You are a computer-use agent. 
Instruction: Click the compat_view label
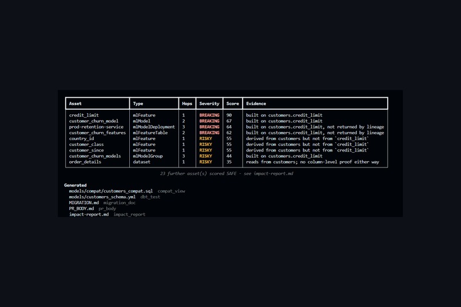172,191
